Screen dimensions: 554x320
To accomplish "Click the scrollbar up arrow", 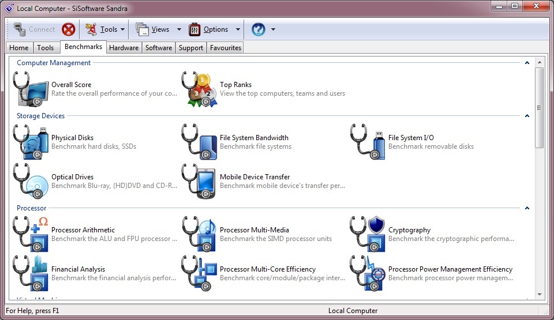I will [539, 62].
